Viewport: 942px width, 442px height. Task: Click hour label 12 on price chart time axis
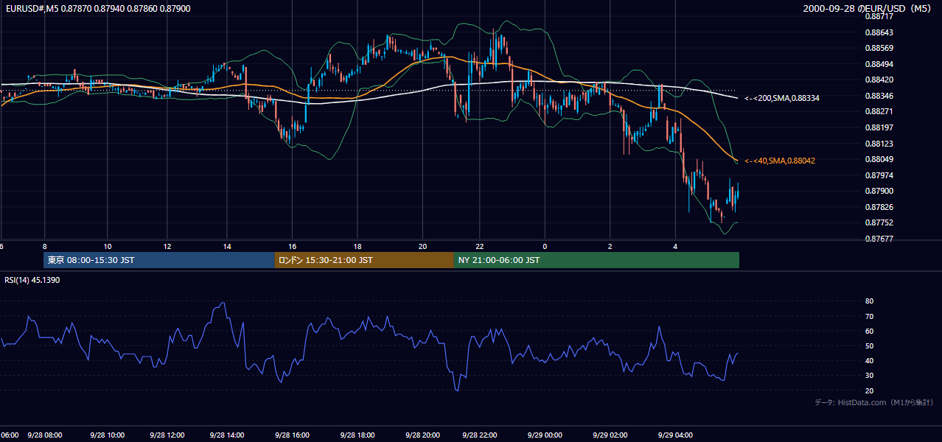pyautogui.click(x=167, y=246)
